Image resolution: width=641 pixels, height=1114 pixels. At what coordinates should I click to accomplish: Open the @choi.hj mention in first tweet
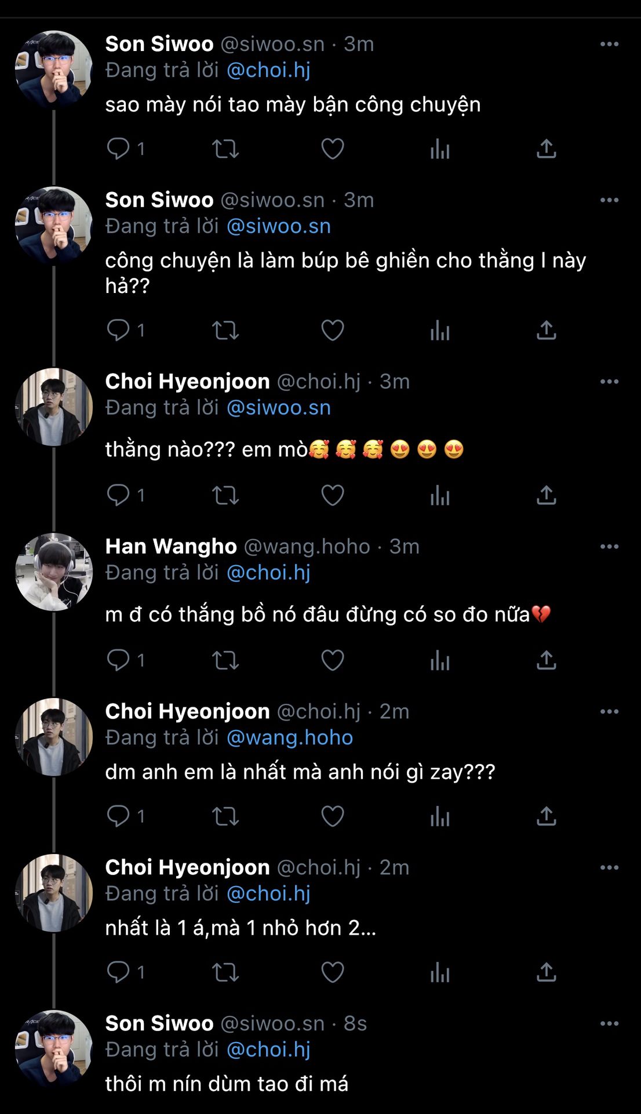(268, 70)
